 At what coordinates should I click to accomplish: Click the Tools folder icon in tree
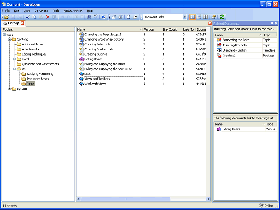point(24,84)
